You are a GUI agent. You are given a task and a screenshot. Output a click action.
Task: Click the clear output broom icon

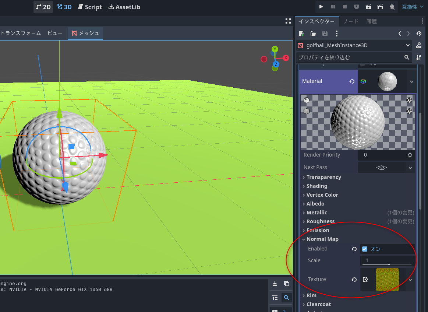tap(275, 284)
